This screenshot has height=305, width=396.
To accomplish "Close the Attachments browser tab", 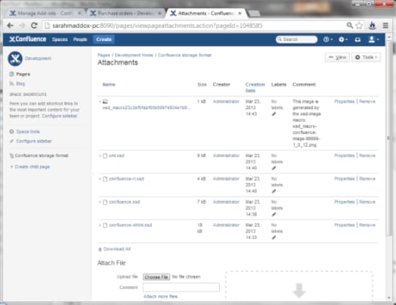I will pos(240,13).
